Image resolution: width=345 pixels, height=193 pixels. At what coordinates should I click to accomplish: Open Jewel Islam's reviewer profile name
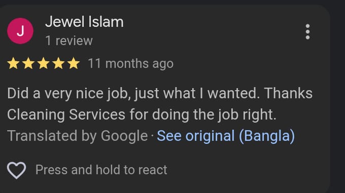(x=84, y=22)
